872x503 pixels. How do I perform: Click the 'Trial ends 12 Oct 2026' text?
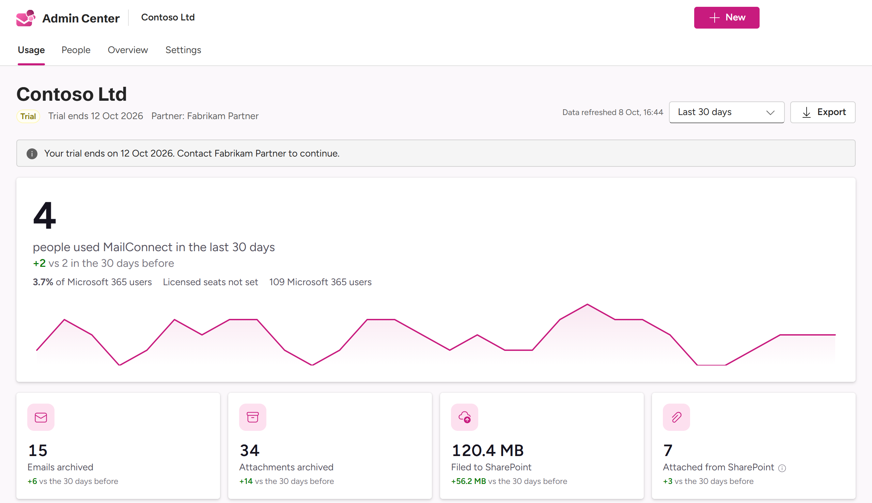[x=95, y=116]
